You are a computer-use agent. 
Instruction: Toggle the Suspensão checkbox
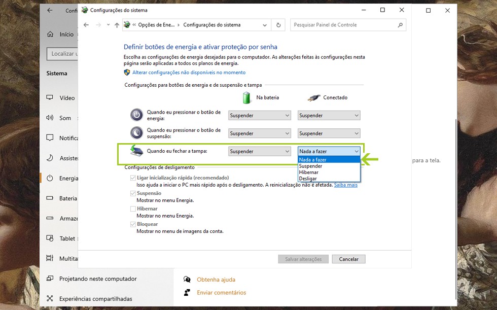[133, 193]
